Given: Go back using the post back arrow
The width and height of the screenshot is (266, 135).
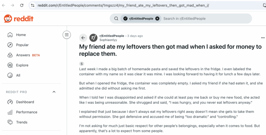Looking at the screenshot, I should [x=83, y=38].
